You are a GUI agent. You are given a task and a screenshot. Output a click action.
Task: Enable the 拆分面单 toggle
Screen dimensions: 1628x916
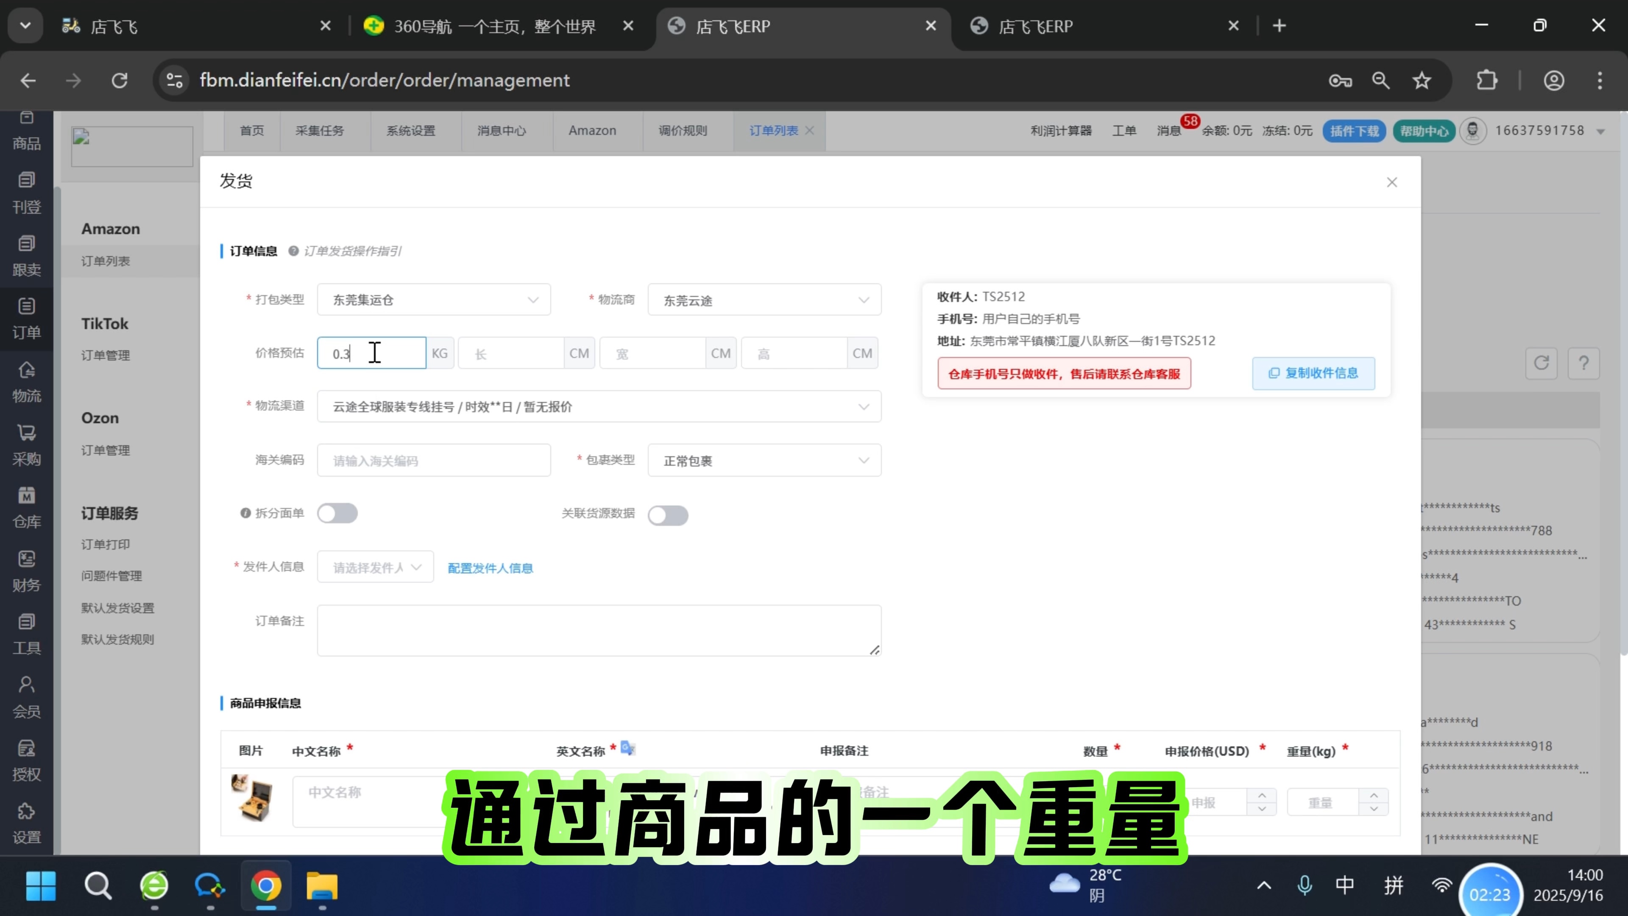click(x=337, y=513)
